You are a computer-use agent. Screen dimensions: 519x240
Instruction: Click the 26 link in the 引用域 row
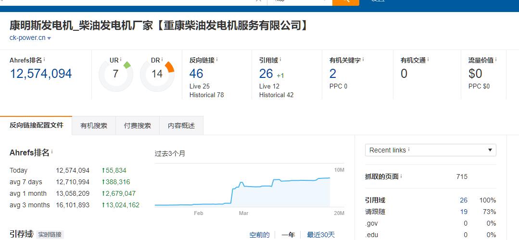tap(463, 200)
